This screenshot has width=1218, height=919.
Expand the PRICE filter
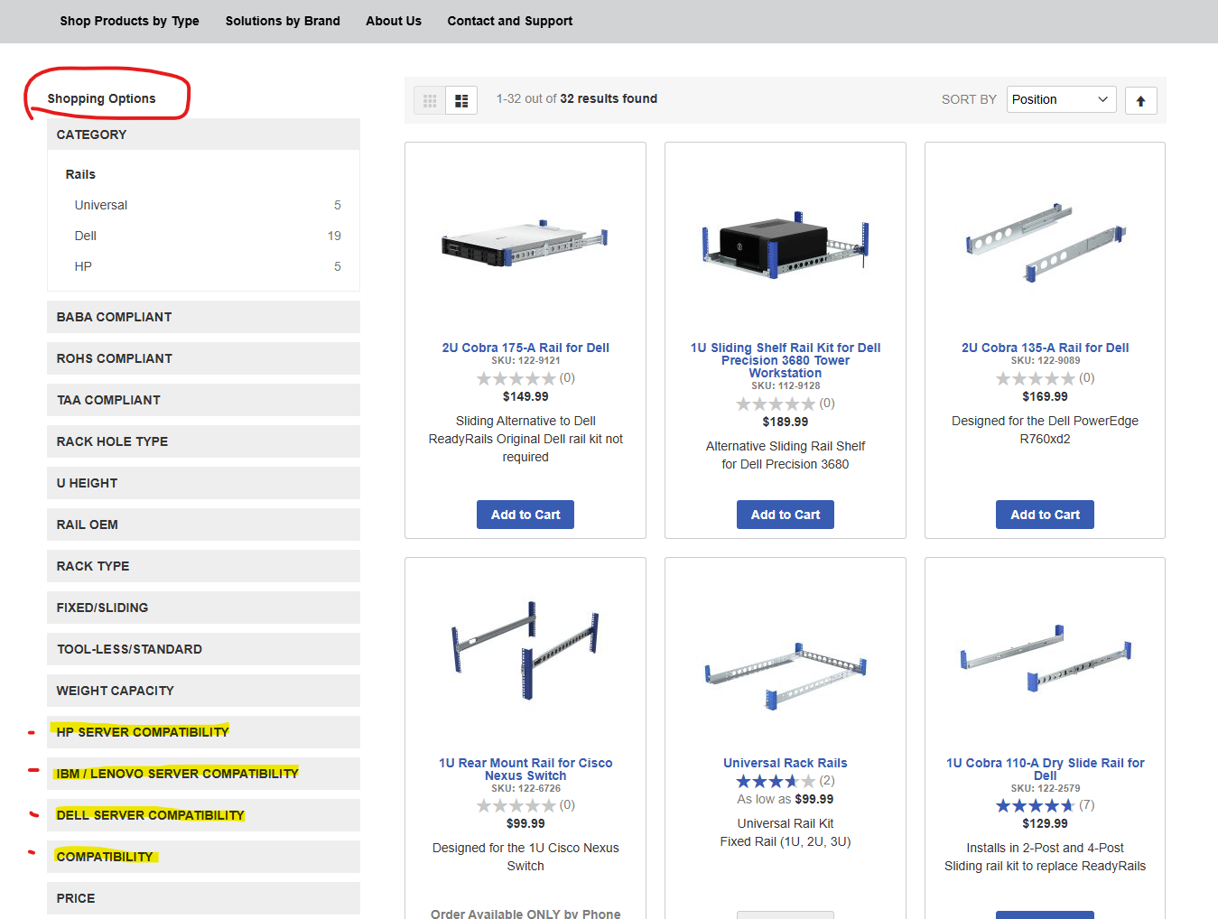coord(203,898)
